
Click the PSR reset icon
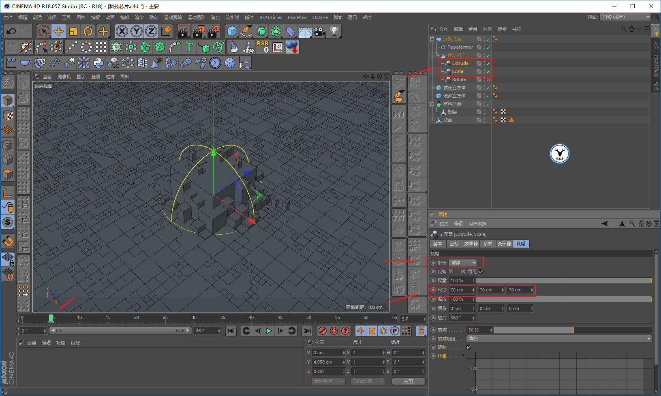tap(263, 47)
